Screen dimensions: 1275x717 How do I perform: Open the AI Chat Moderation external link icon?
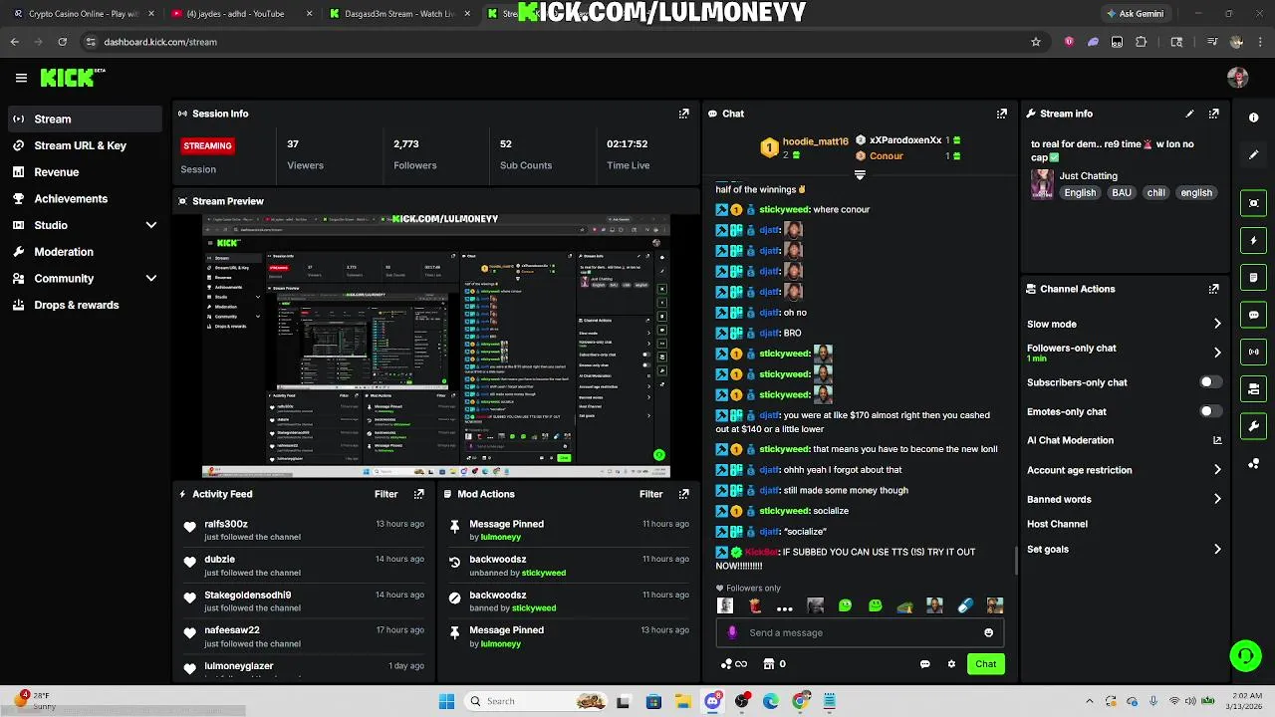(x=1217, y=440)
